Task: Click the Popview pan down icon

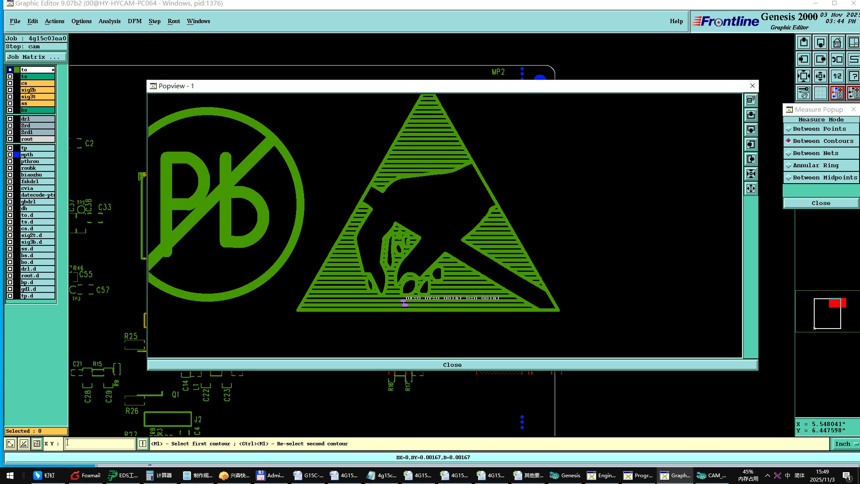Action: 751,129
